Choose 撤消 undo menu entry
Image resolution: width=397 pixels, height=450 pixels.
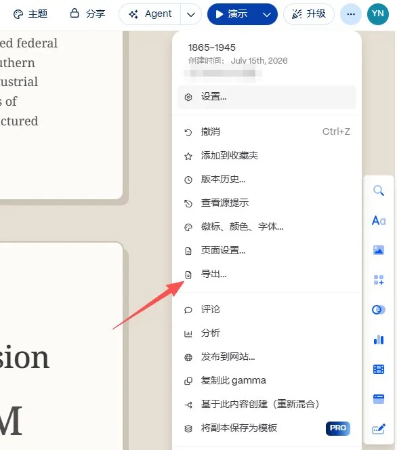(x=267, y=131)
